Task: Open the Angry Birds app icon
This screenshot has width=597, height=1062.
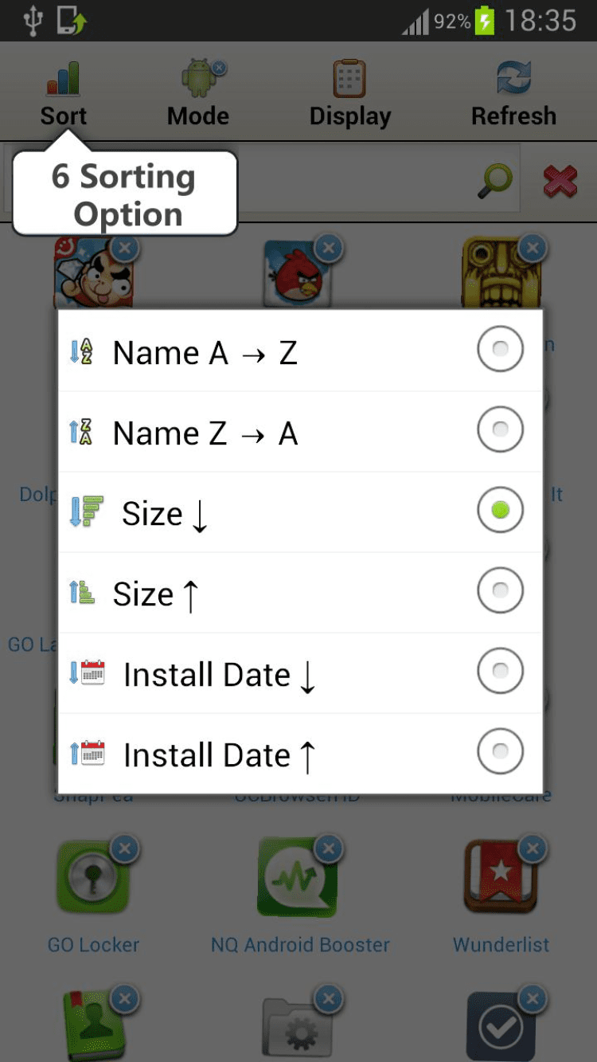Action: pyautogui.click(x=296, y=275)
